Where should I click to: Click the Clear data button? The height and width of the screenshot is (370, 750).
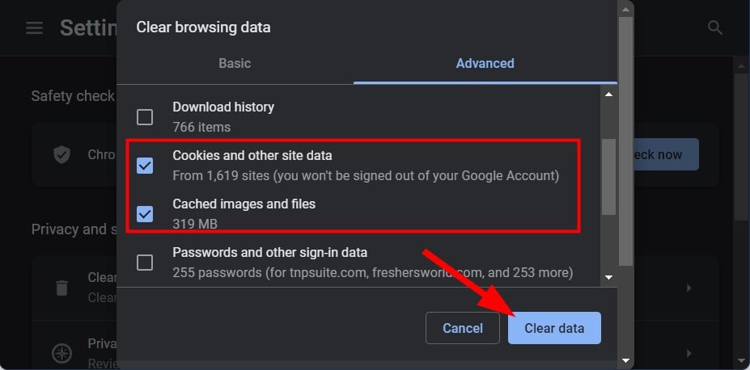[554, 328]
